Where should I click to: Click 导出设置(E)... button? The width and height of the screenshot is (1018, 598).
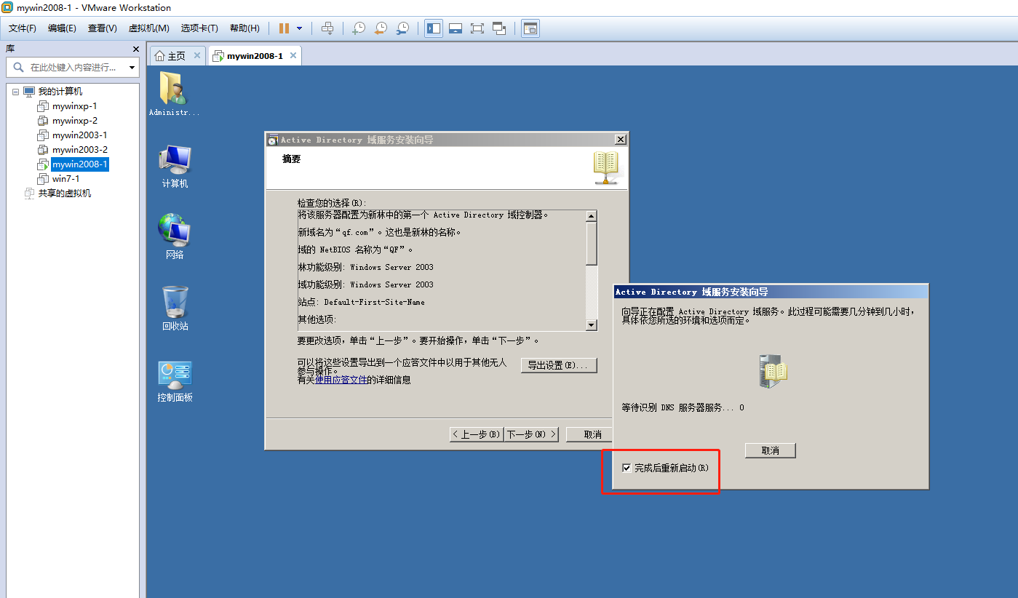tap(559, 365)
